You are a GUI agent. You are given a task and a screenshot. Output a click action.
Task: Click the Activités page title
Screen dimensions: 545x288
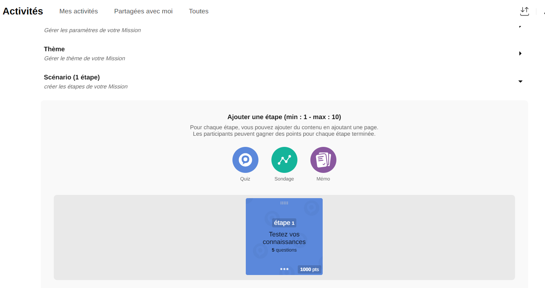point(23,11)
